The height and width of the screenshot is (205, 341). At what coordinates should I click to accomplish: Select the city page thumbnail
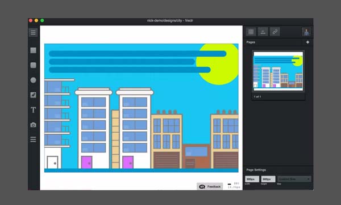coord(278,71)
